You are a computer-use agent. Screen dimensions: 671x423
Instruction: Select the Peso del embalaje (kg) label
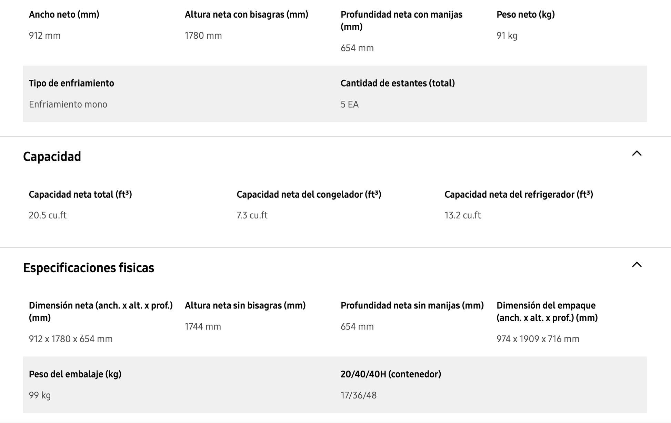[75, 374]
